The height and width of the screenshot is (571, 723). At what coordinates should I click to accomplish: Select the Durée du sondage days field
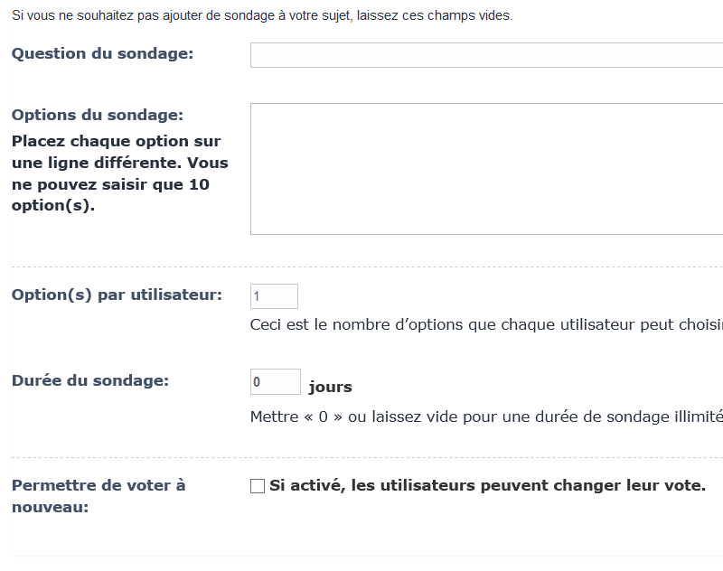(275, 382)
